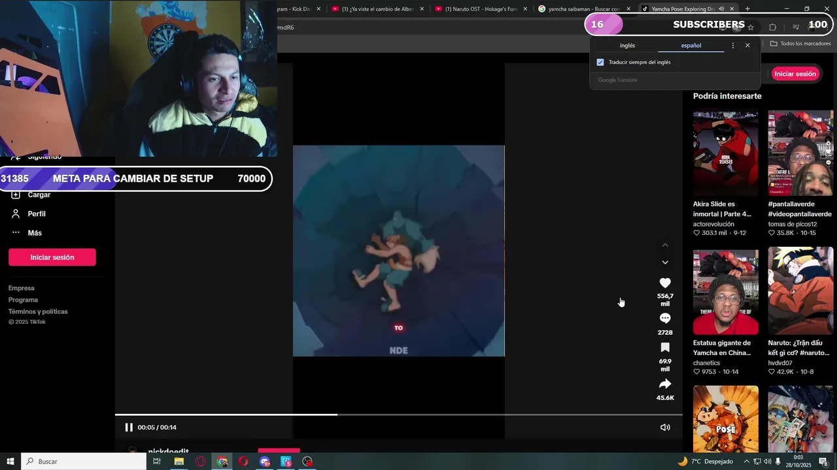The width and height of the screenshot is (837, 470).
Task: Click the taskbar Buscar search box
Action: (x=84, y=462)
